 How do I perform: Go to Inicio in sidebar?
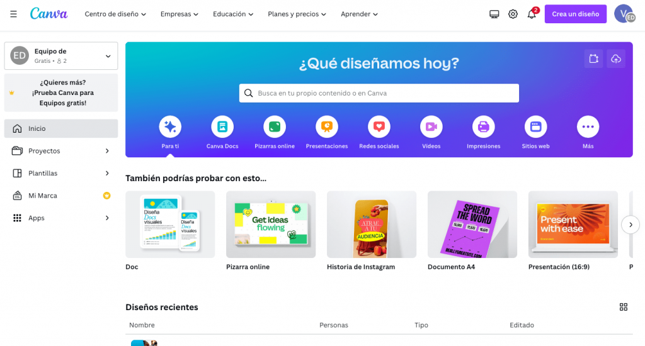pos(61,128)
